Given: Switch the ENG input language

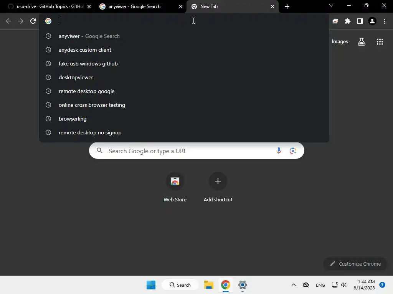Looking at the screenshot, I should pos(320,285).
